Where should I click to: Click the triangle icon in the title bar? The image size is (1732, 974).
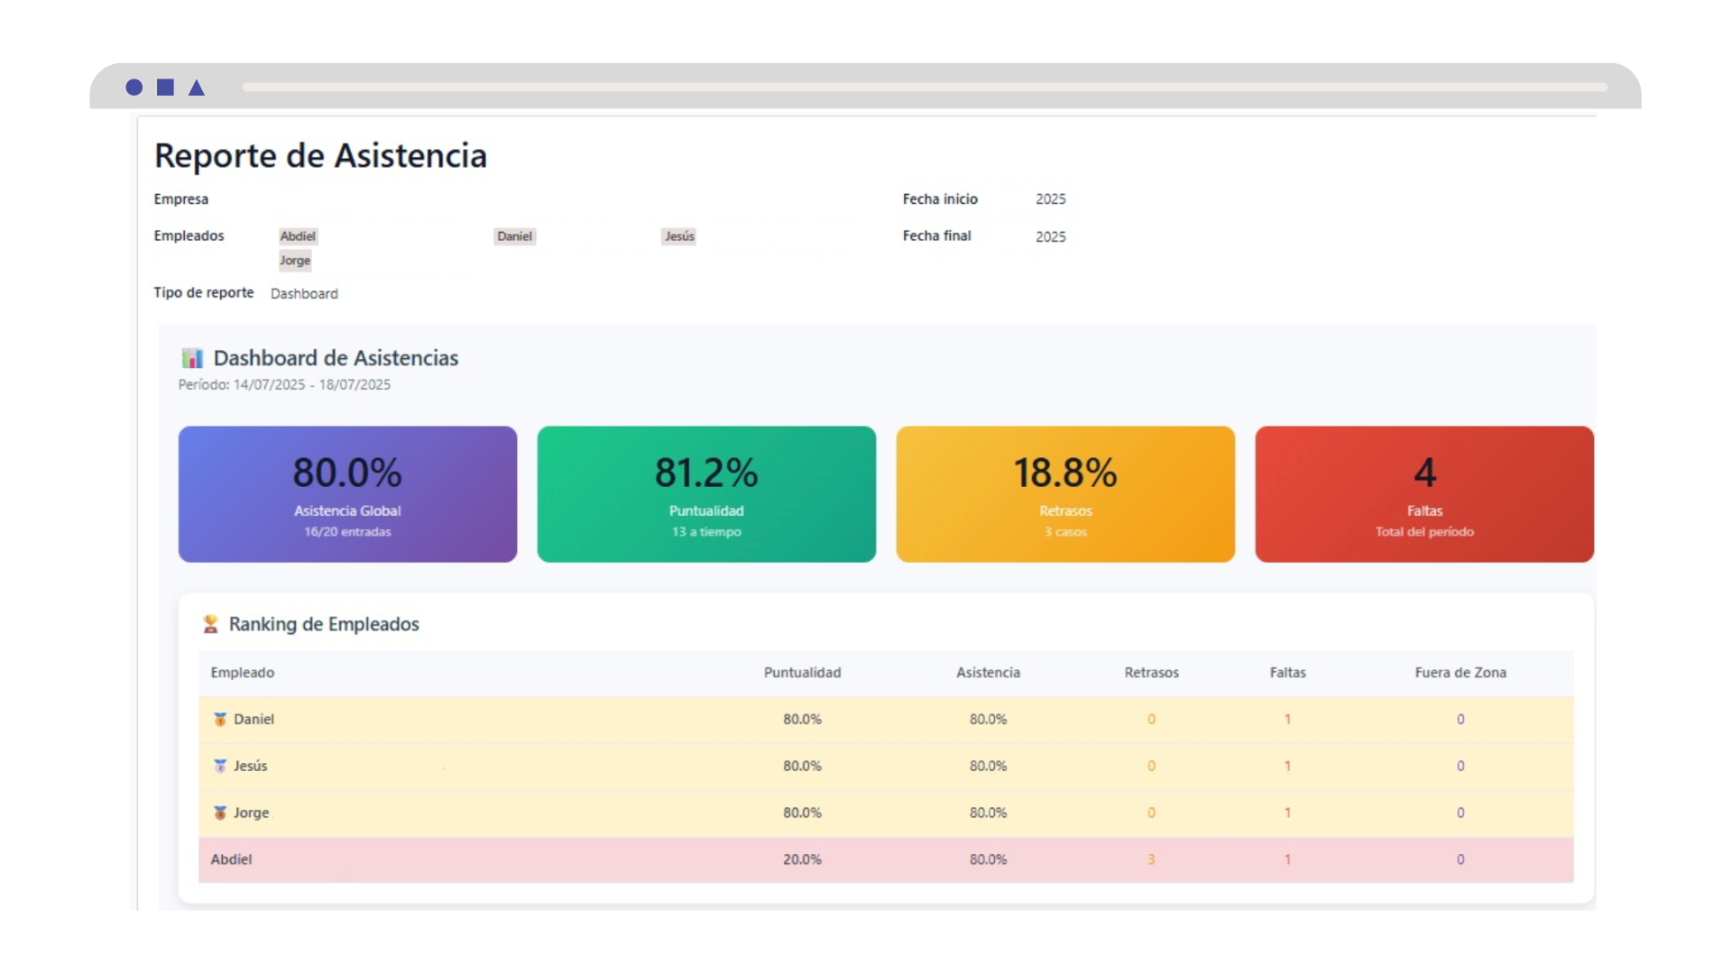point(197,87)
